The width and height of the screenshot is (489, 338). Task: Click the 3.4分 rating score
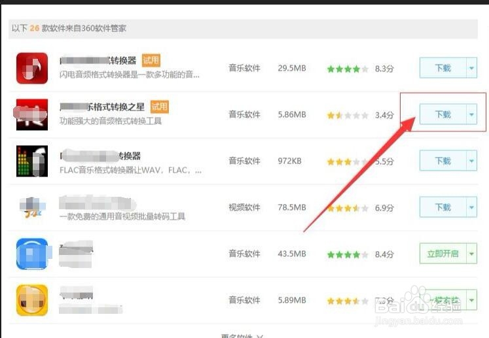(x=384, y=115)
